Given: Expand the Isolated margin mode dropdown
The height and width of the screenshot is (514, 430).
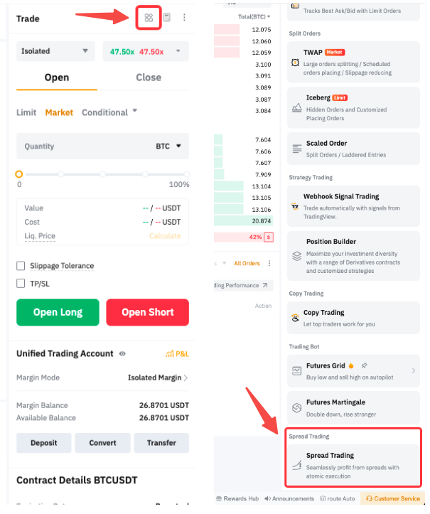Looking at the screenshot, I should [x=56, y=51].
